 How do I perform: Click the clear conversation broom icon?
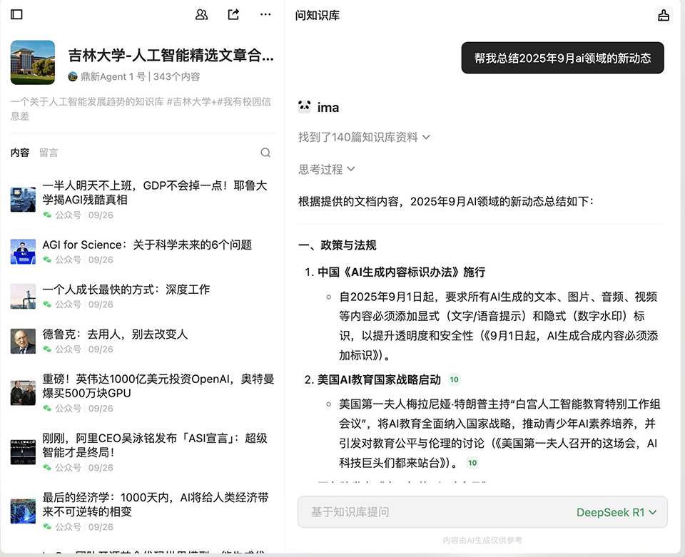click(664, 15)
